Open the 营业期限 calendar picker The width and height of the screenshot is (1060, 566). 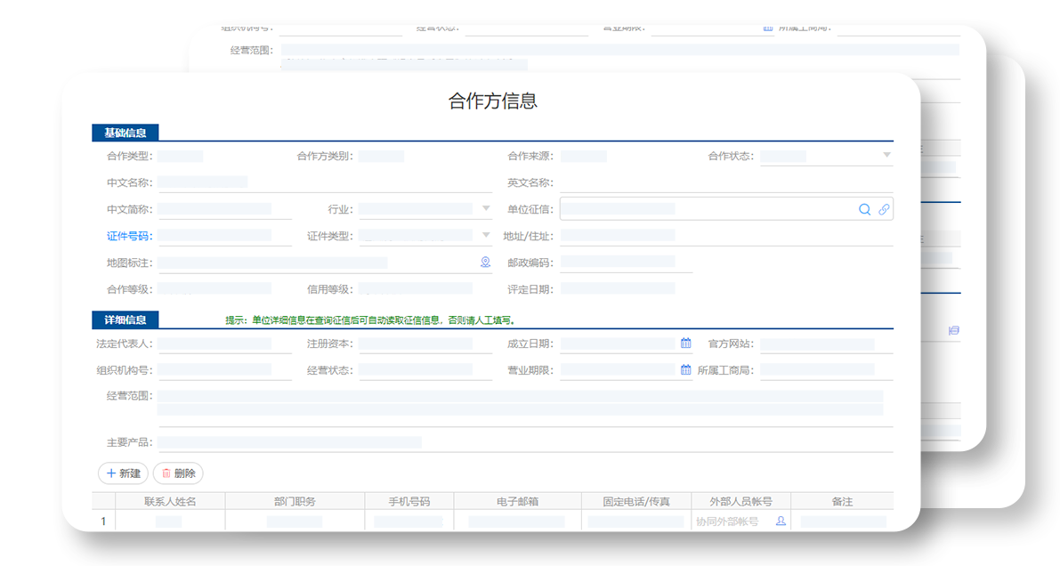tap(685, 370)
